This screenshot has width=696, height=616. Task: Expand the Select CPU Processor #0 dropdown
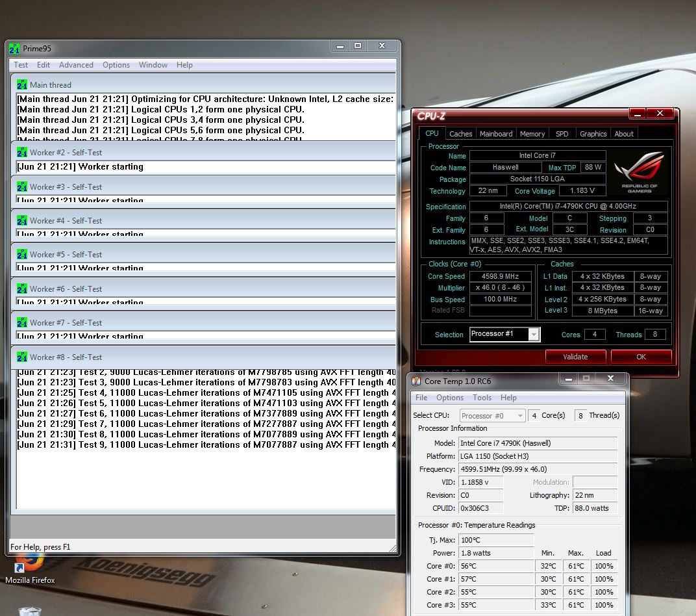[x=520, y=416]
